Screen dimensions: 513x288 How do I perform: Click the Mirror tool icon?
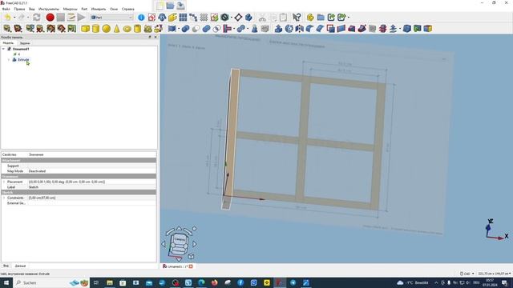point(299,29)
